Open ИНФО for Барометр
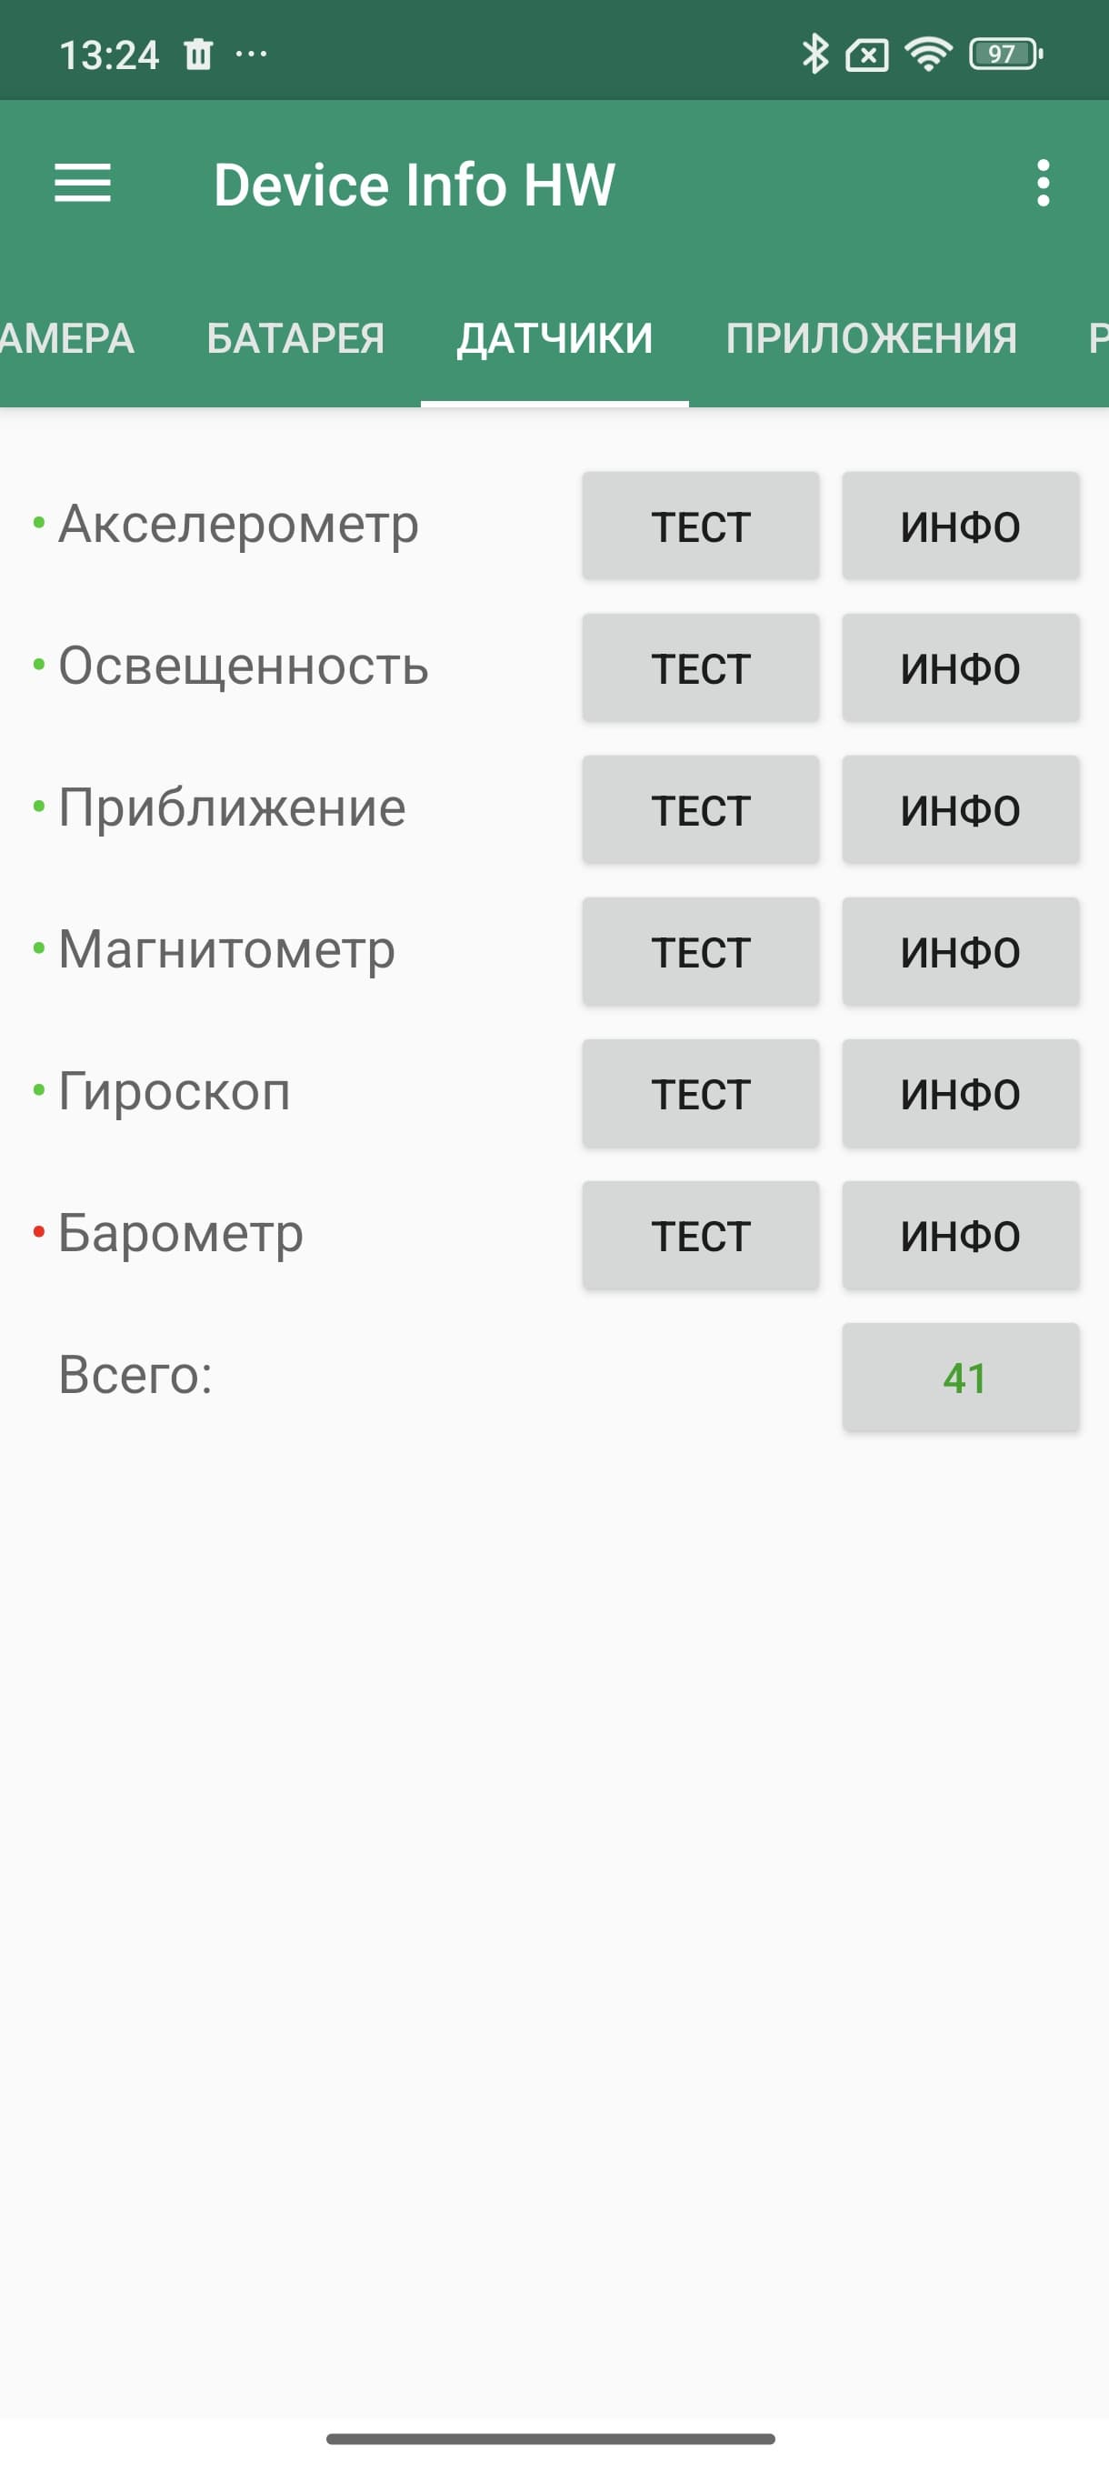The image size is (1109, 2466). coord(961,1235)
